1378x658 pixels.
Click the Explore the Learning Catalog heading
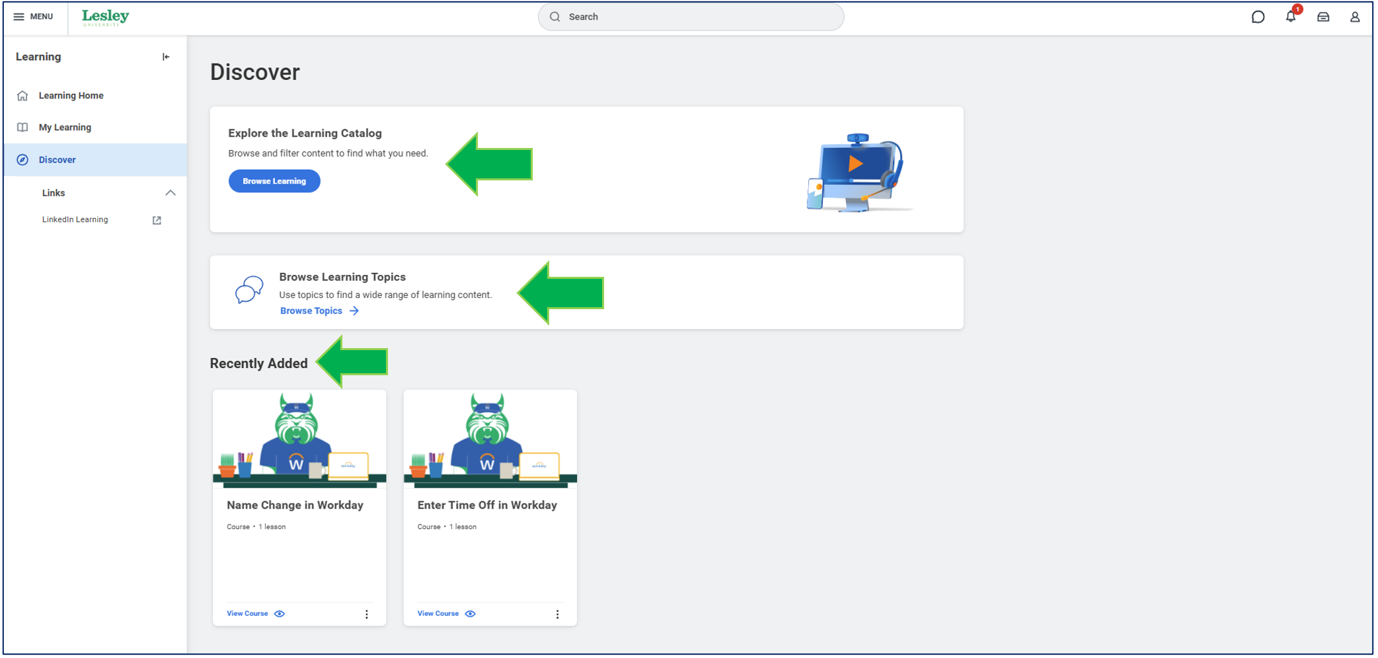tap(305, 133)
